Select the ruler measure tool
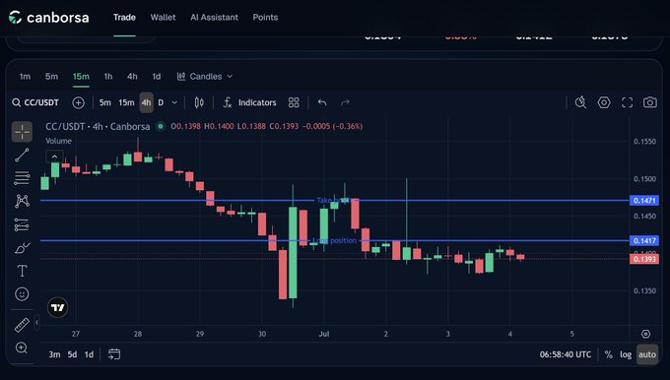 (22, 325)
